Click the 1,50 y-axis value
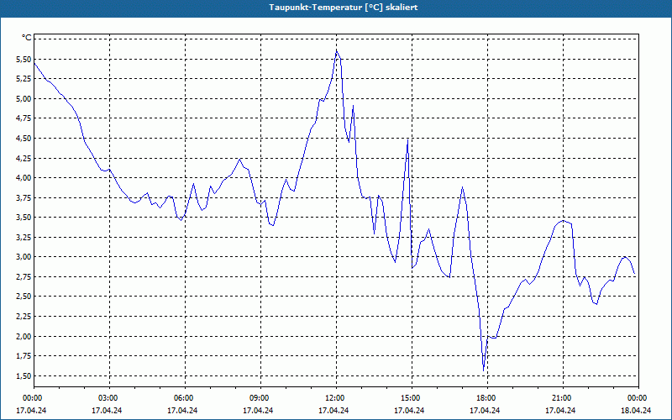Screen dimensions: 672x420 24,375
